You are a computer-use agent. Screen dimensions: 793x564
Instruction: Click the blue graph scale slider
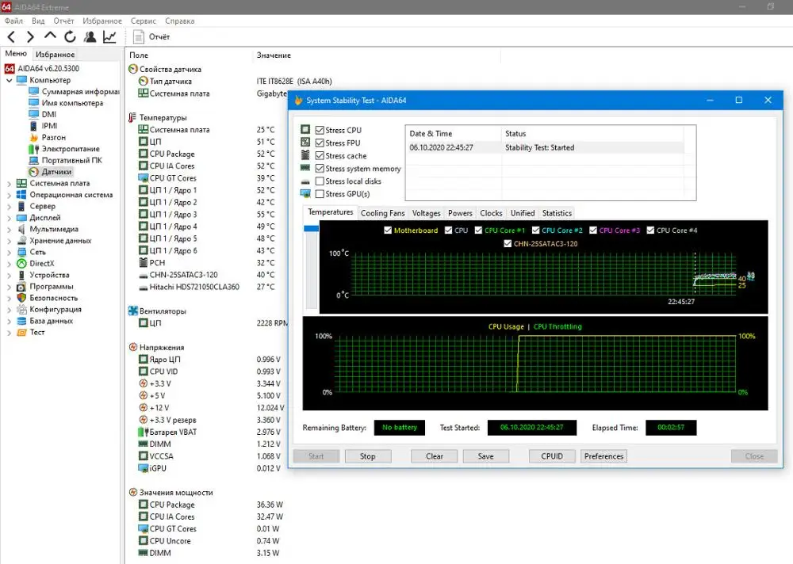coord(311,229)
